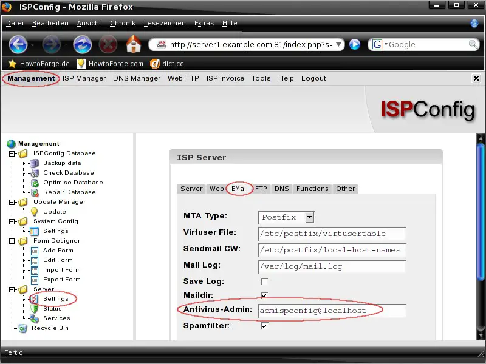Viewport: 486px width, 364px height.
Task: Click the Google search box
Action: pyautogui.click(x=428, y=44)
